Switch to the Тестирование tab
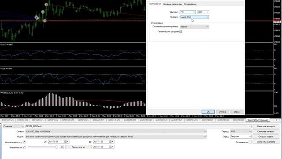This screenshot has height=159, width=282. (x=155, y=4)
